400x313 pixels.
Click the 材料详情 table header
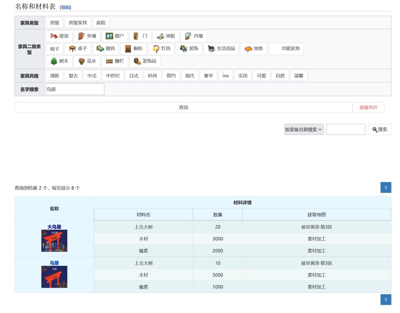click(242, 203)
